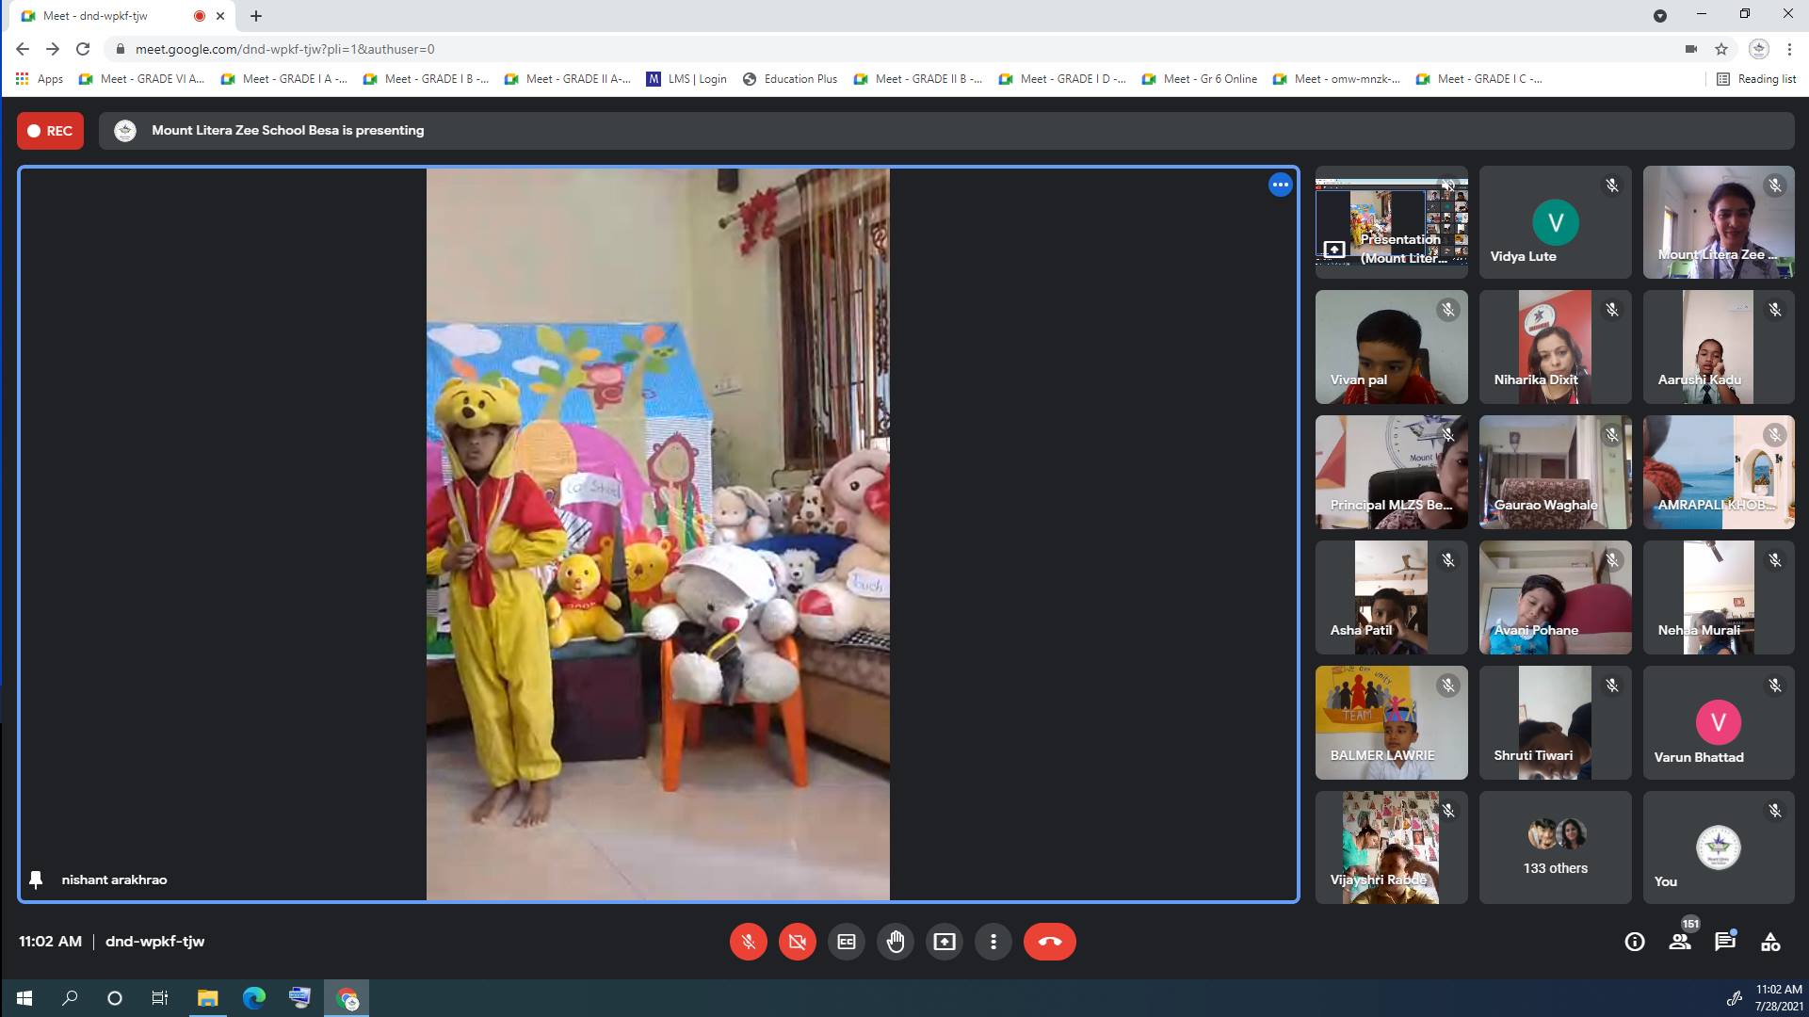Open Cortana from the taskbar
The image size is (1809, 1017).
tap(115, 998)
